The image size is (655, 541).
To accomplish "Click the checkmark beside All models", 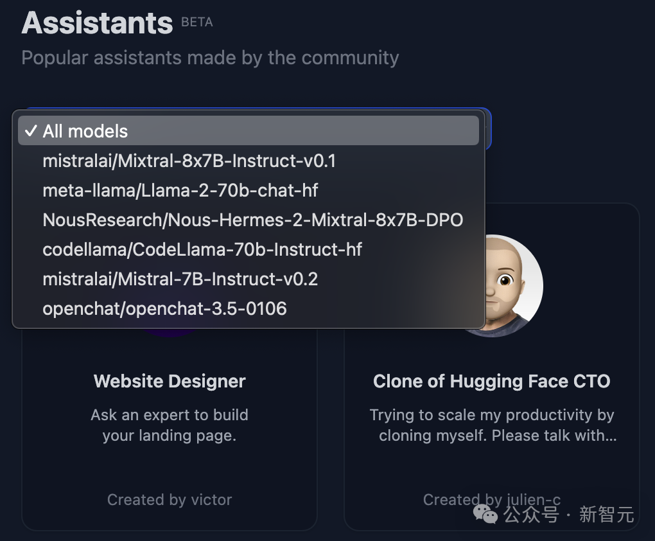I will click(30, 131).
